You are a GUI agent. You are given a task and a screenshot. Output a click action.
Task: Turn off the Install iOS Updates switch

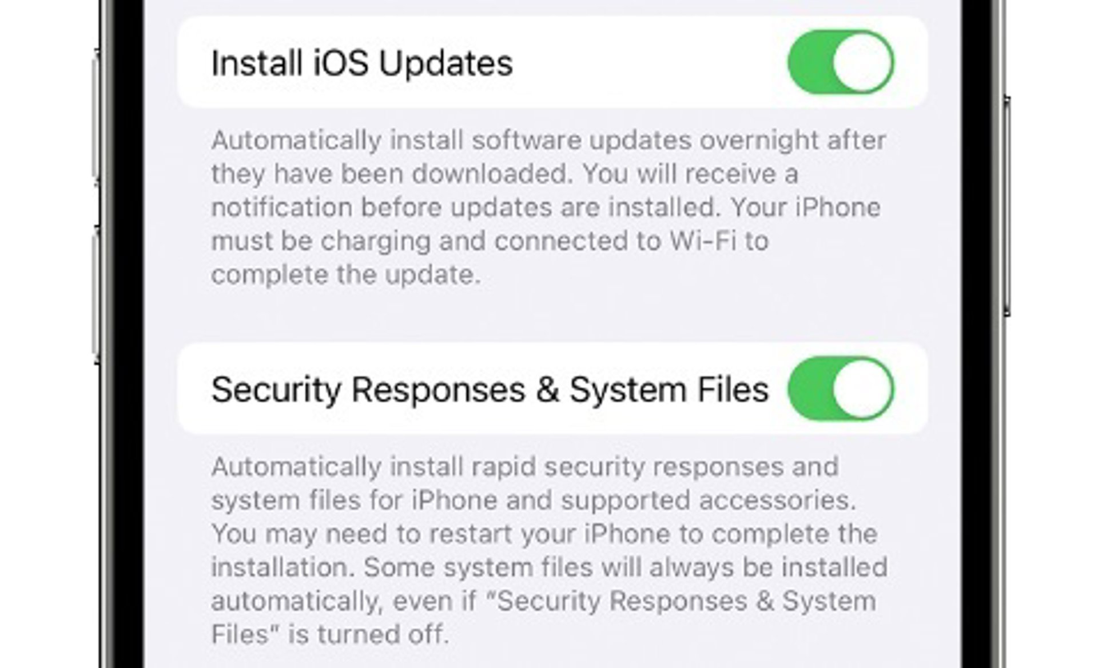coord(841,62)
